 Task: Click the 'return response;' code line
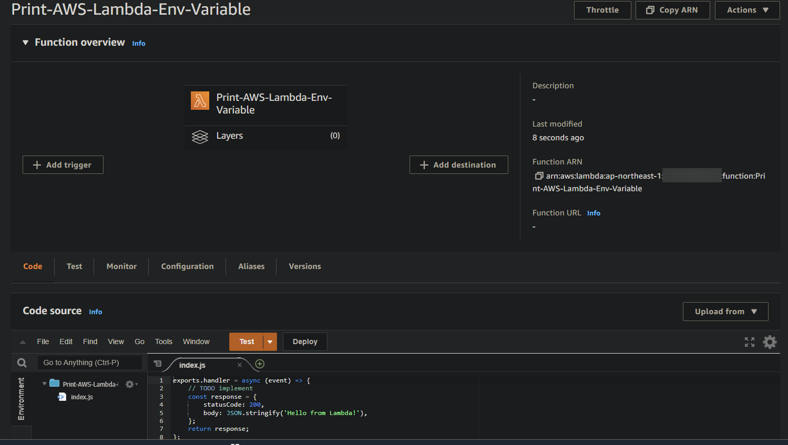219,429
